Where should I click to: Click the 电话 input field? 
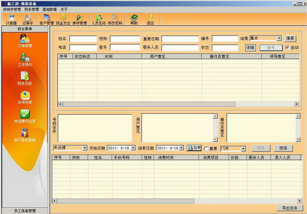coord(83,48)
